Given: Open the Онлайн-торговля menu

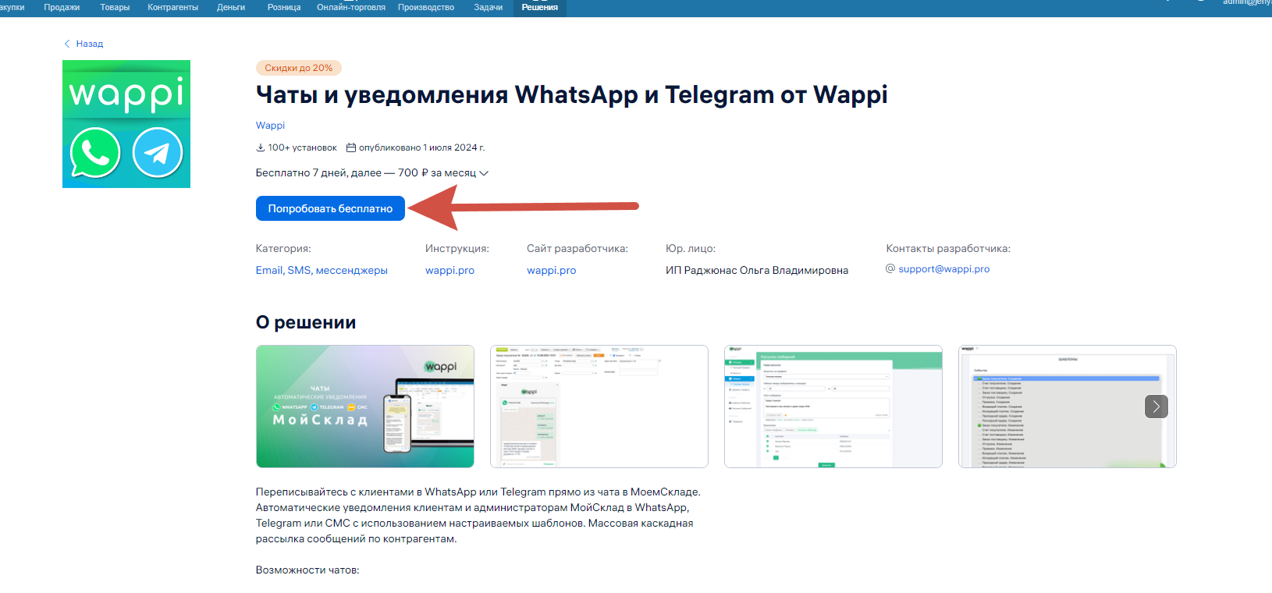Looking at the screenshot, I should tap(350, 7).
